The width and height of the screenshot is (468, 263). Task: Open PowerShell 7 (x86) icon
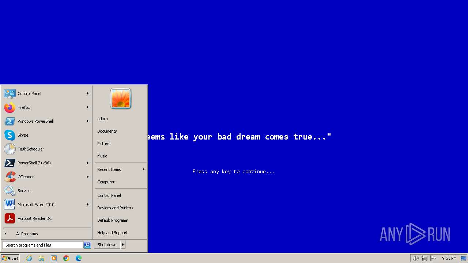pyautogui.click(x=10, y=163)
